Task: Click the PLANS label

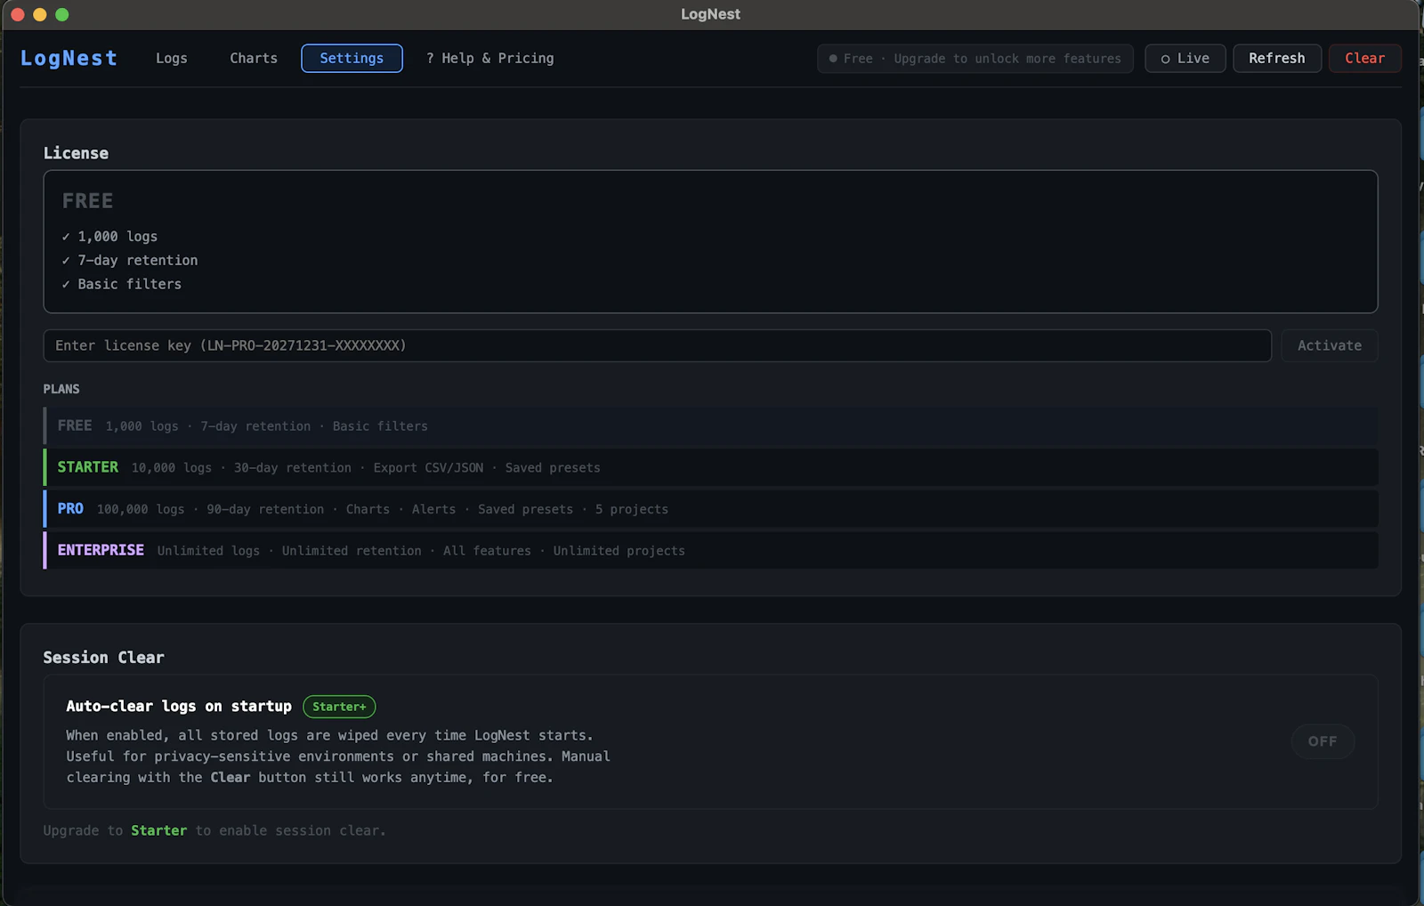Action: click(x=61, y=389)
